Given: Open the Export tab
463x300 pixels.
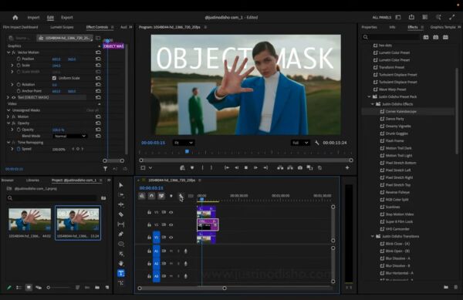Looking at the screenshot, I should coord(66,18).
